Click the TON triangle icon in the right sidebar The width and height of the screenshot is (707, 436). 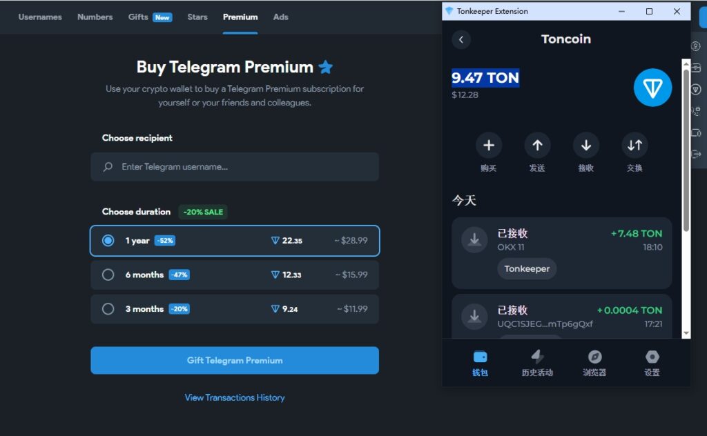coord(696,90)
